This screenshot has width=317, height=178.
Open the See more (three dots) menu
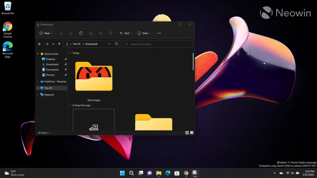coord(159,33)
